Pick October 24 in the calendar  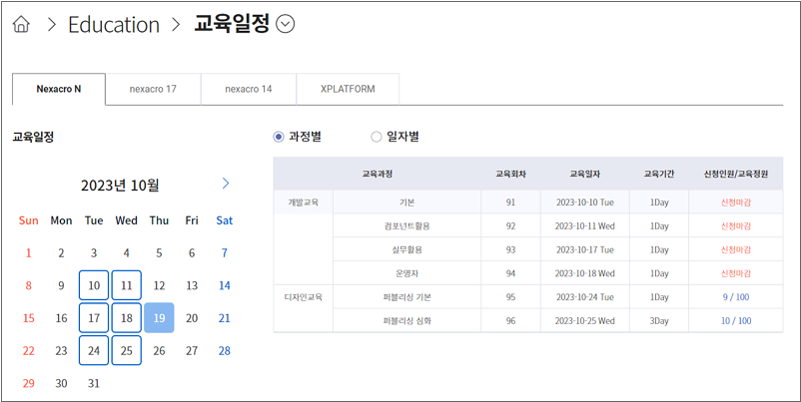point(94,351)
